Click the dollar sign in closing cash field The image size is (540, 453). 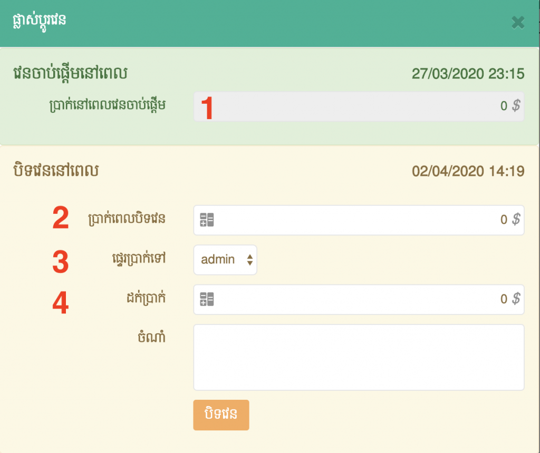[x=516, y=220]
